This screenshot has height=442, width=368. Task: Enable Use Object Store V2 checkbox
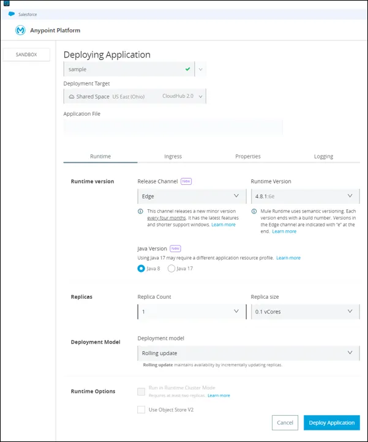(141, 410)
